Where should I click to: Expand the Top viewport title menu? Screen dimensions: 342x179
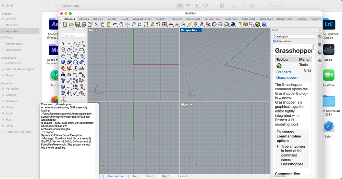(x=96, y=30)
